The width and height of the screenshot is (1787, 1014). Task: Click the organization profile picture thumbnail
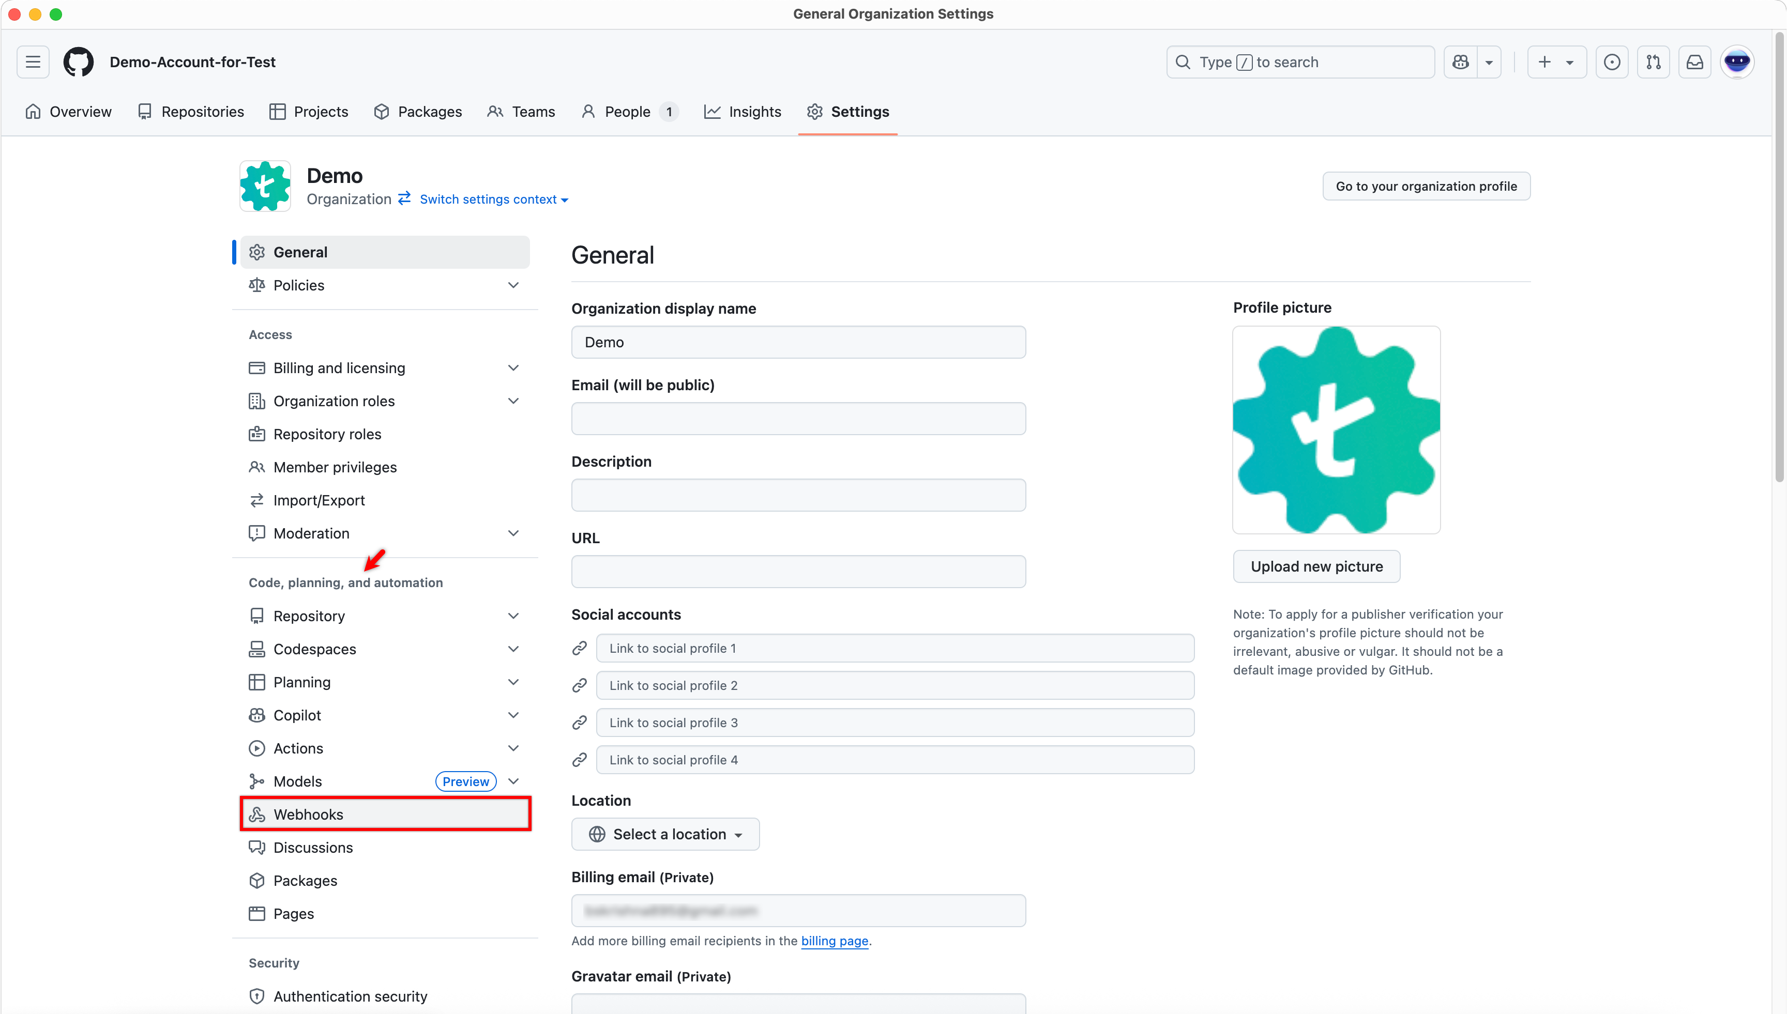point(1335,429)
